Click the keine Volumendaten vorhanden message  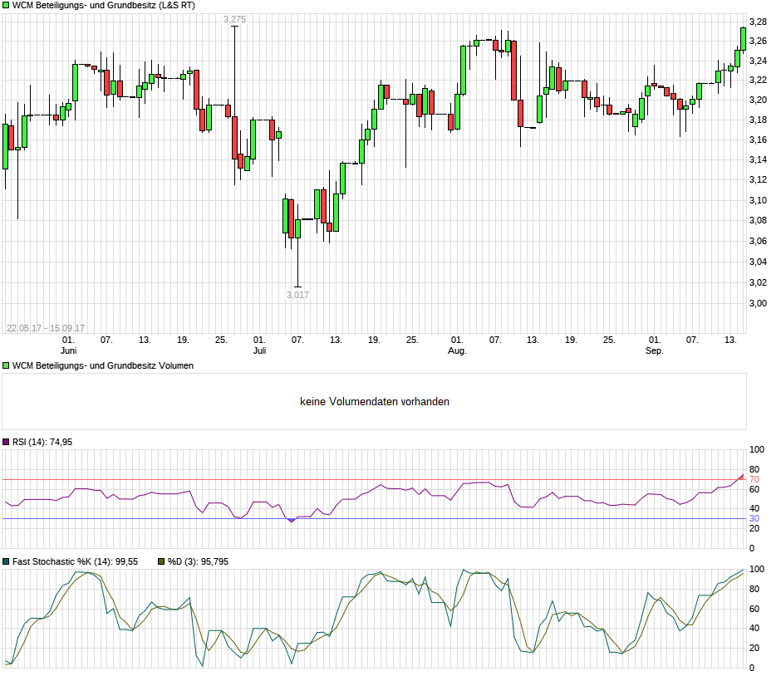[376, 401]
